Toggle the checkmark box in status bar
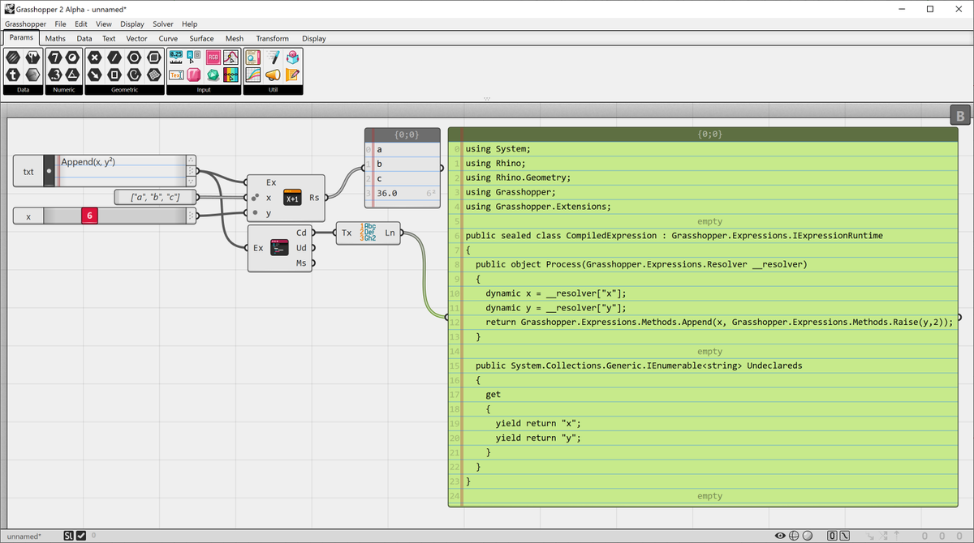 81,536
